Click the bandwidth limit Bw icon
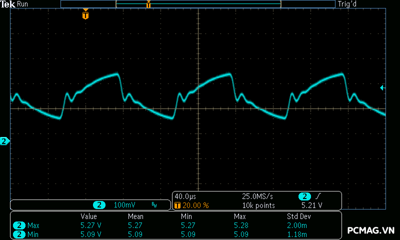This screenshot has width=400, height=240. (154, 205)
